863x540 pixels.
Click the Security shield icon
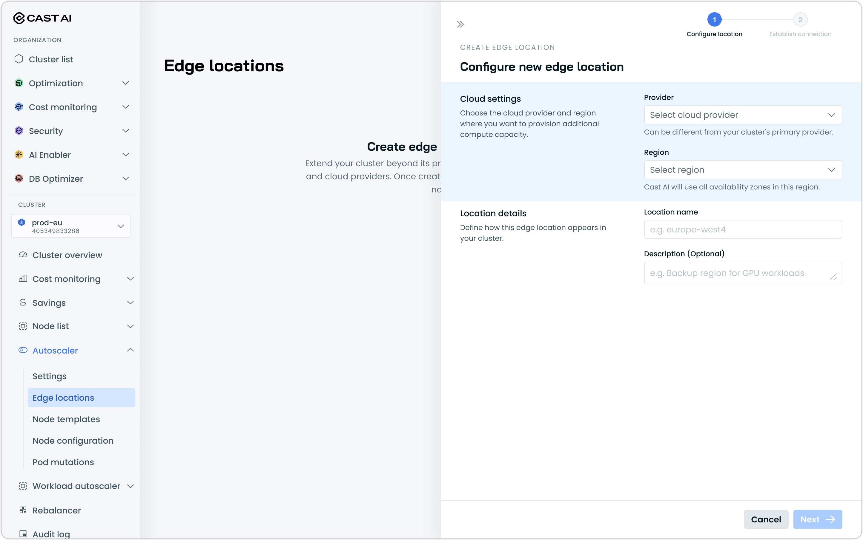click(19, 131)
